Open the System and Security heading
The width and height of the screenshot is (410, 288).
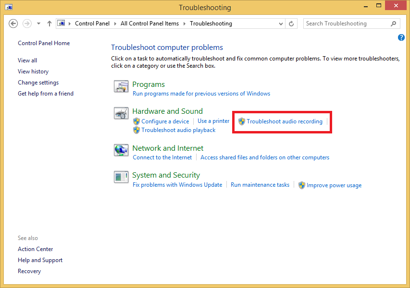(166, 175)
